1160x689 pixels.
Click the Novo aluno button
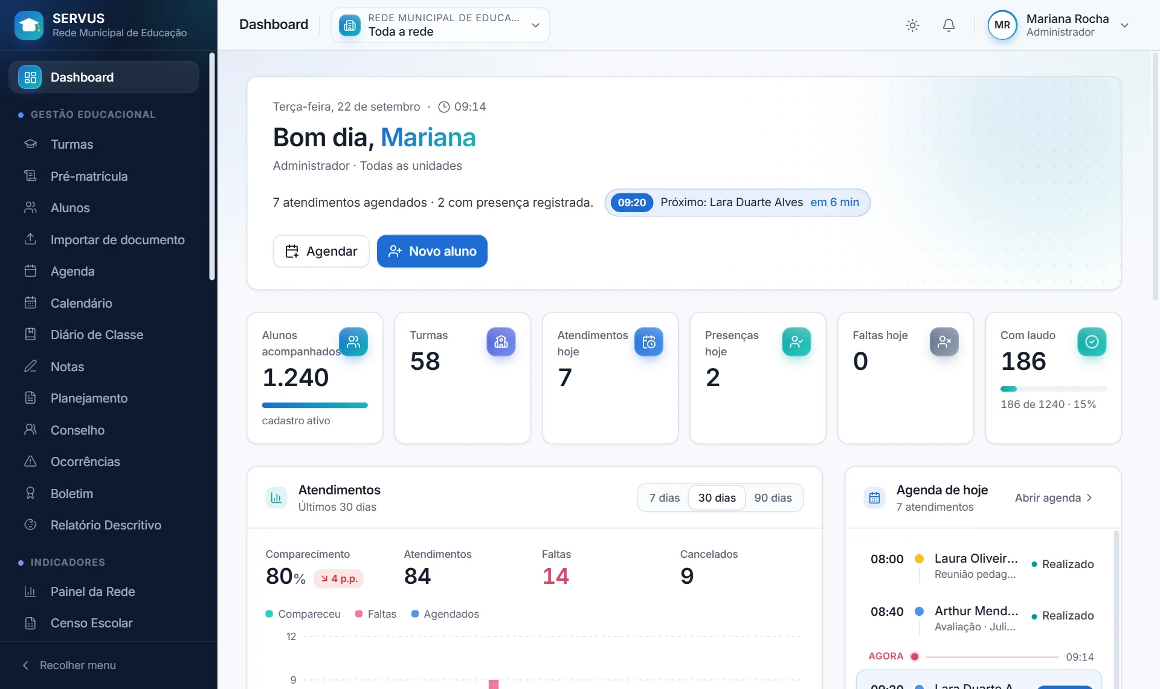[432, 251]
